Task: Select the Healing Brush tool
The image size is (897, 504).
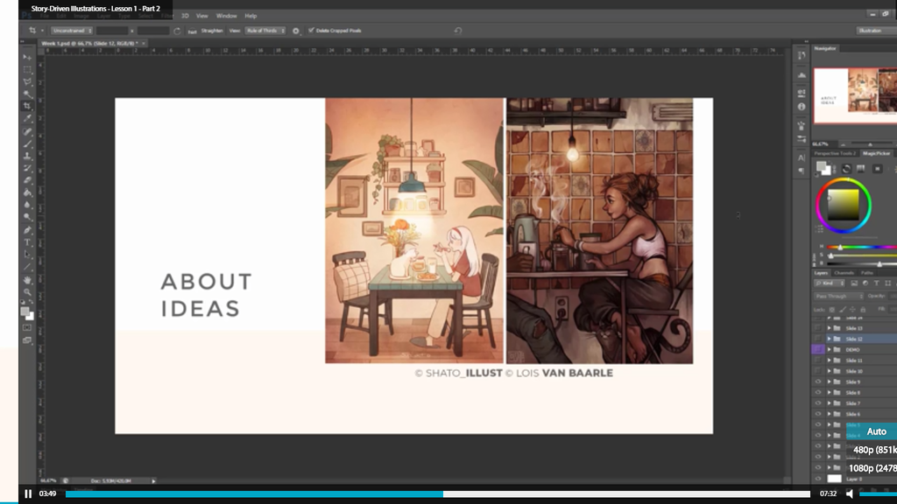Action: 27,131
